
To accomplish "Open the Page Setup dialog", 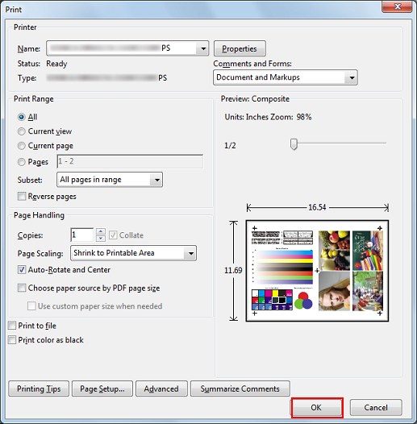I will click(x=102, y=389).
